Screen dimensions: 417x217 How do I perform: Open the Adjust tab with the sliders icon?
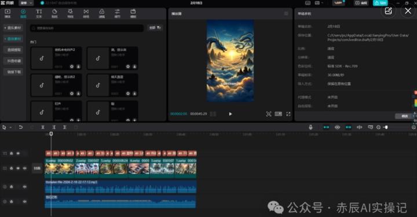pyautogui.click(x=117, y=13)
